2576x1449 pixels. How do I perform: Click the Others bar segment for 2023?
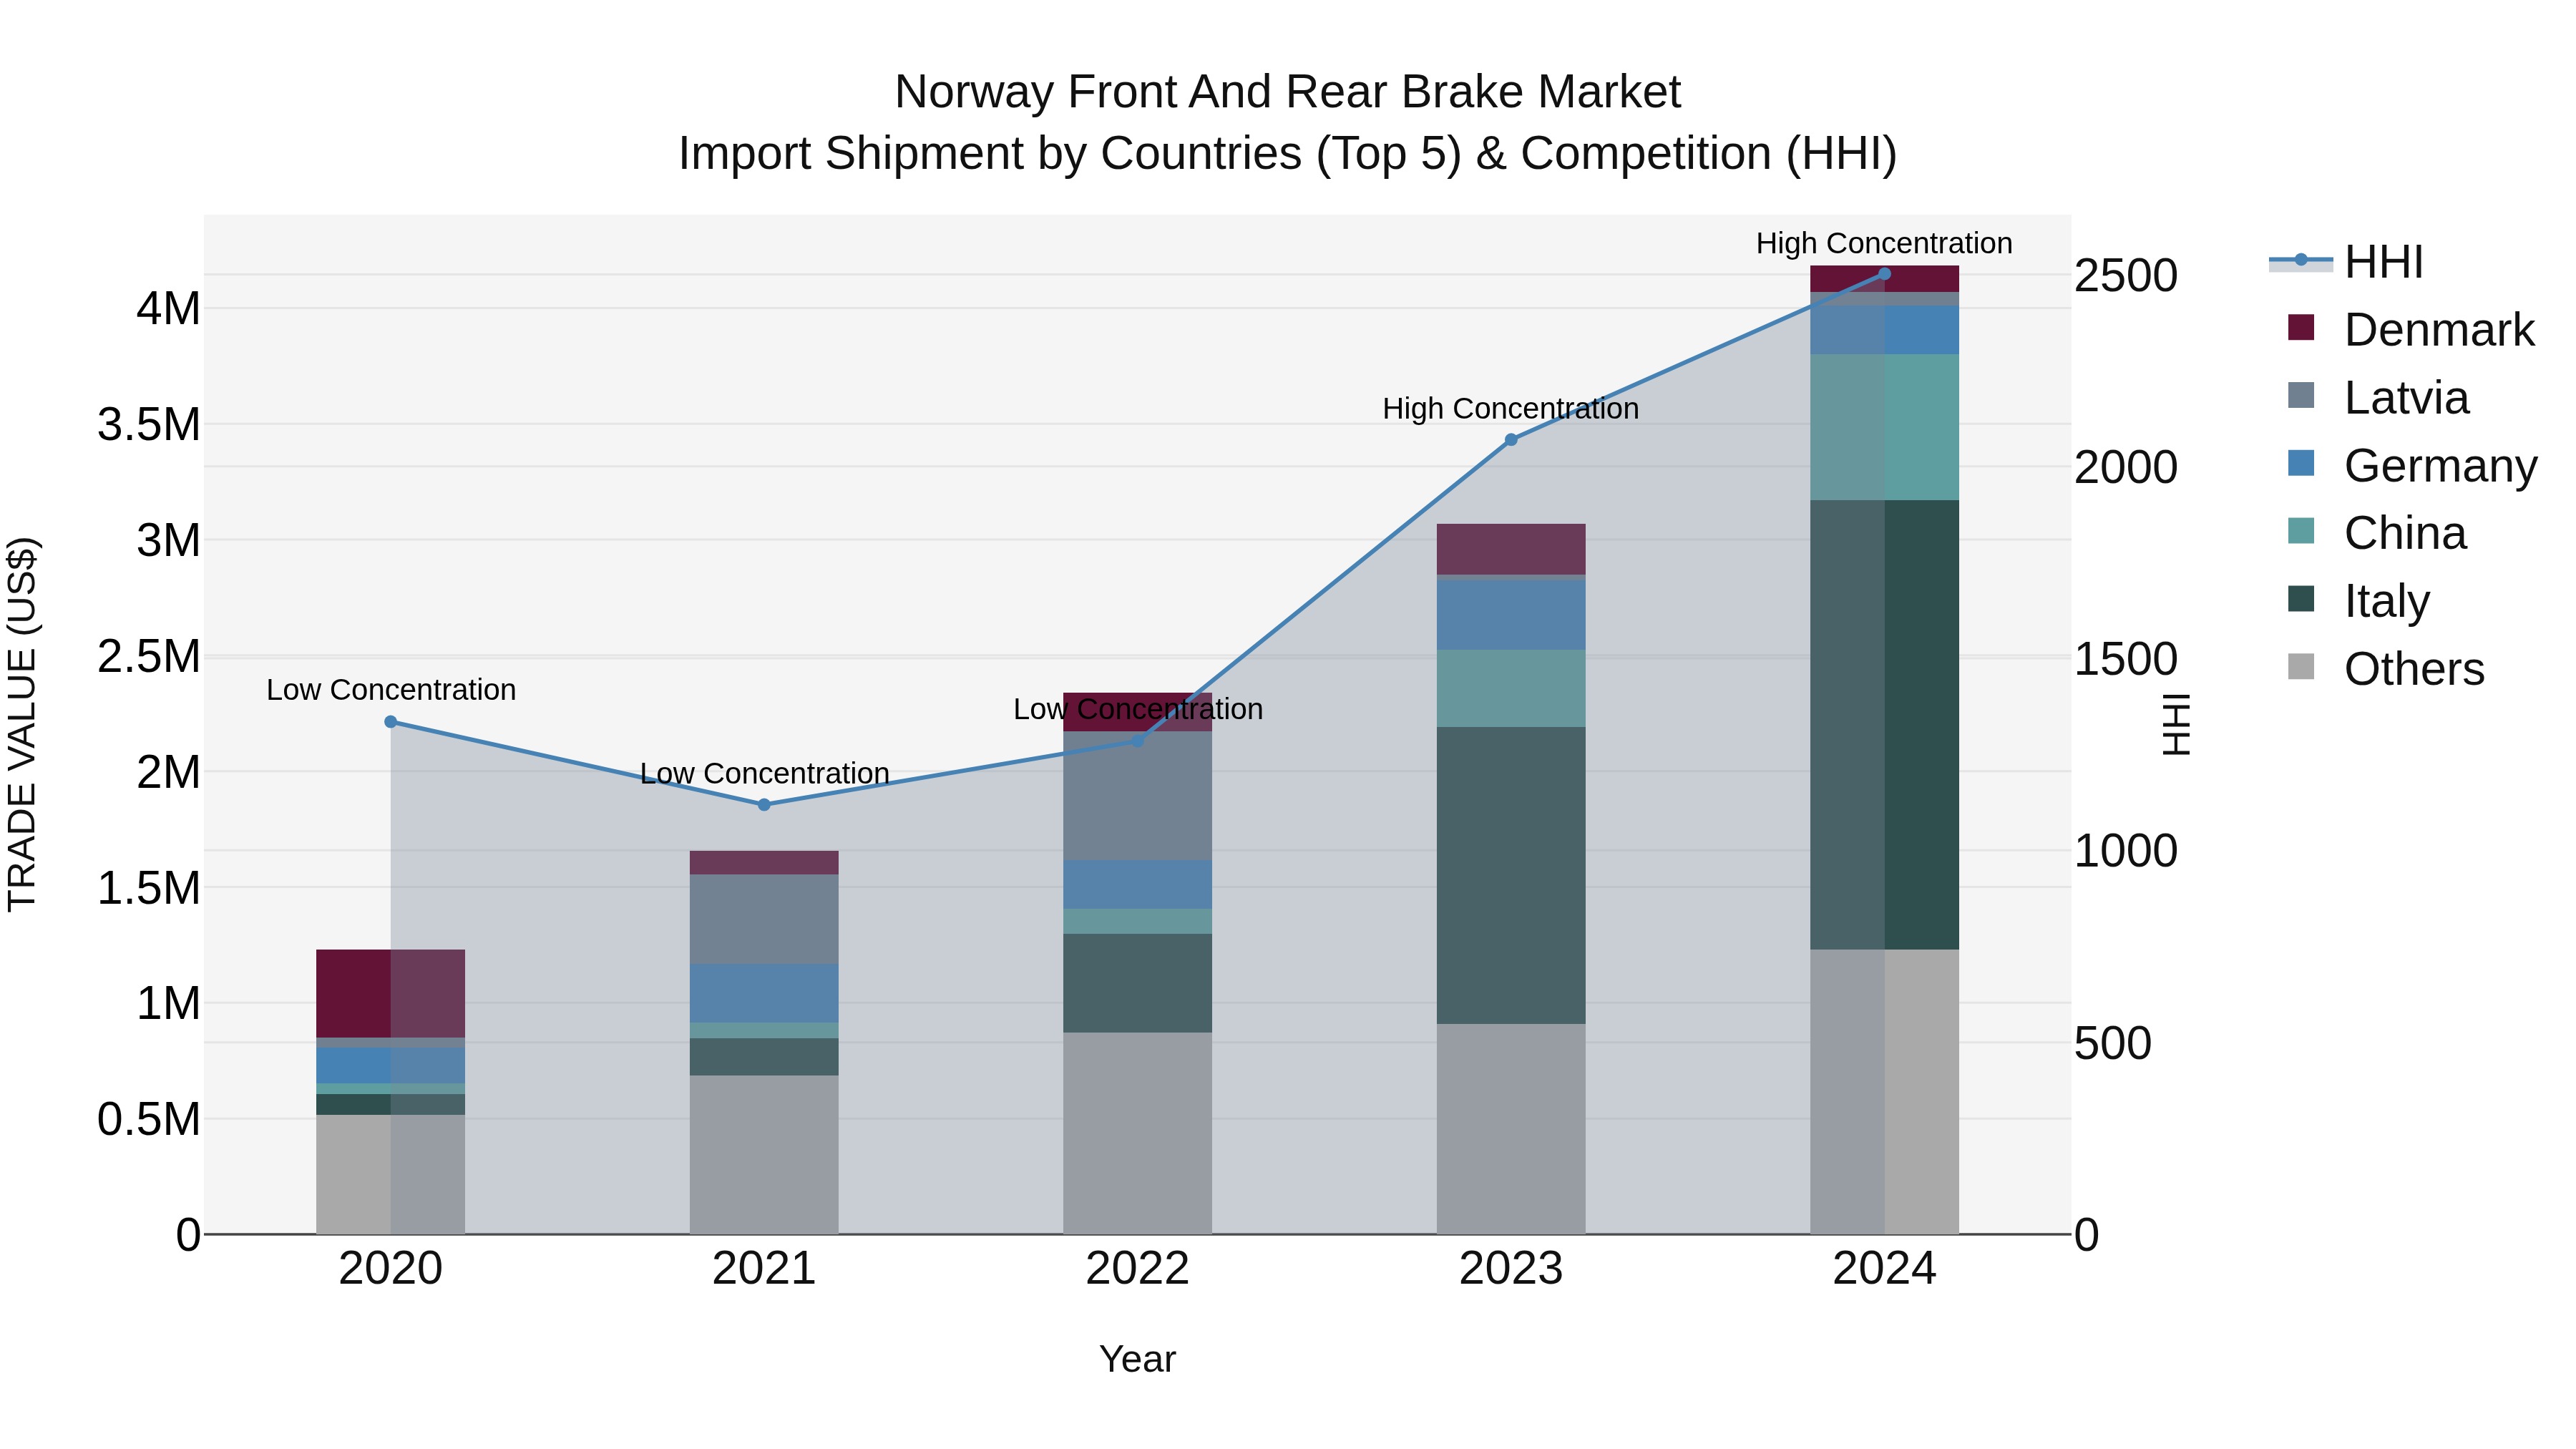[x=1511, y=1129]
